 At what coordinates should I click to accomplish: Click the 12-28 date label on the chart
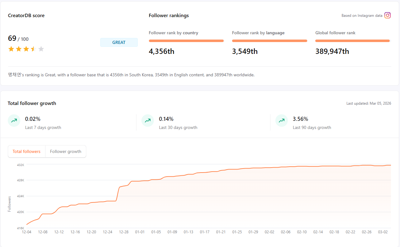124,232
